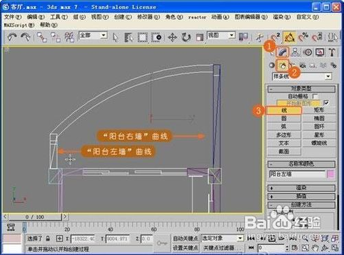
Task: Enable the 自动栅格 checkbox
Action: tap(315, 96)
